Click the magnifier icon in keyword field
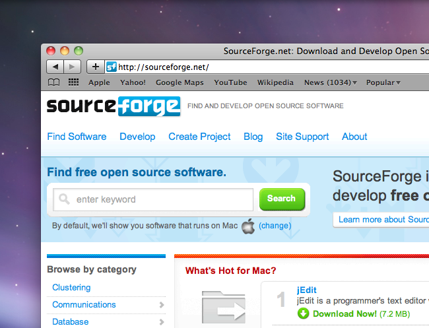Viewport: 429px width, 328px height. pyautogui.click(x=64, y=199)
